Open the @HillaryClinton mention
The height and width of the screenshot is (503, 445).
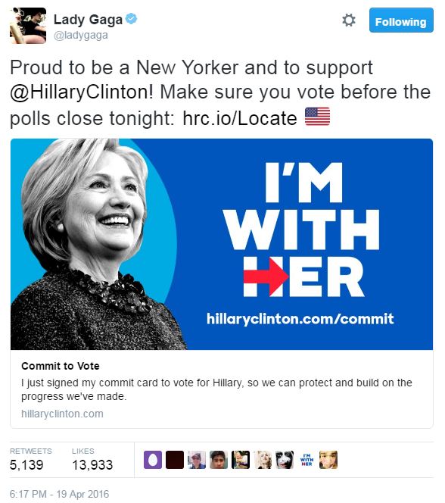coord(82,92)
